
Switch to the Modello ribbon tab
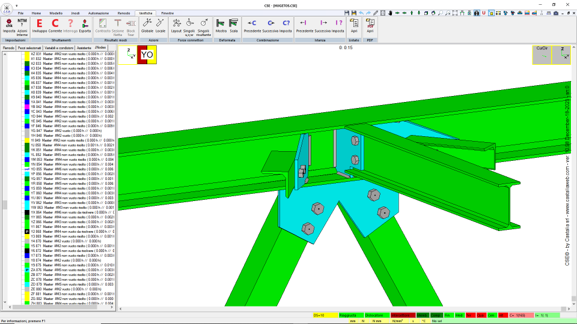coord(56,13)
